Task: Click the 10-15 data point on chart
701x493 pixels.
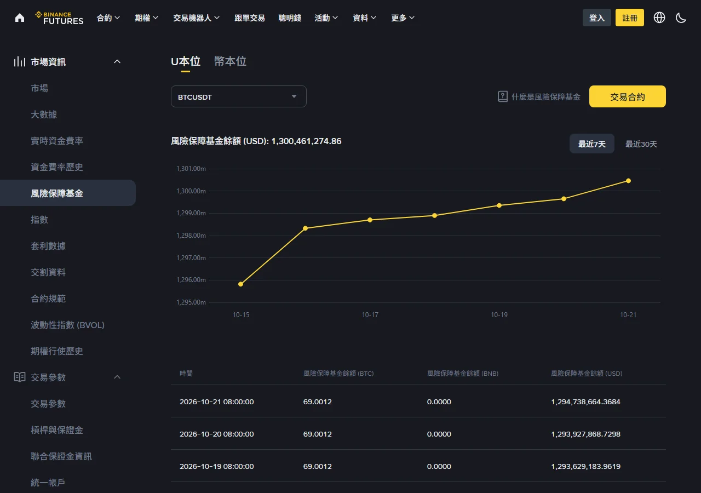Action: coord(241,284)
